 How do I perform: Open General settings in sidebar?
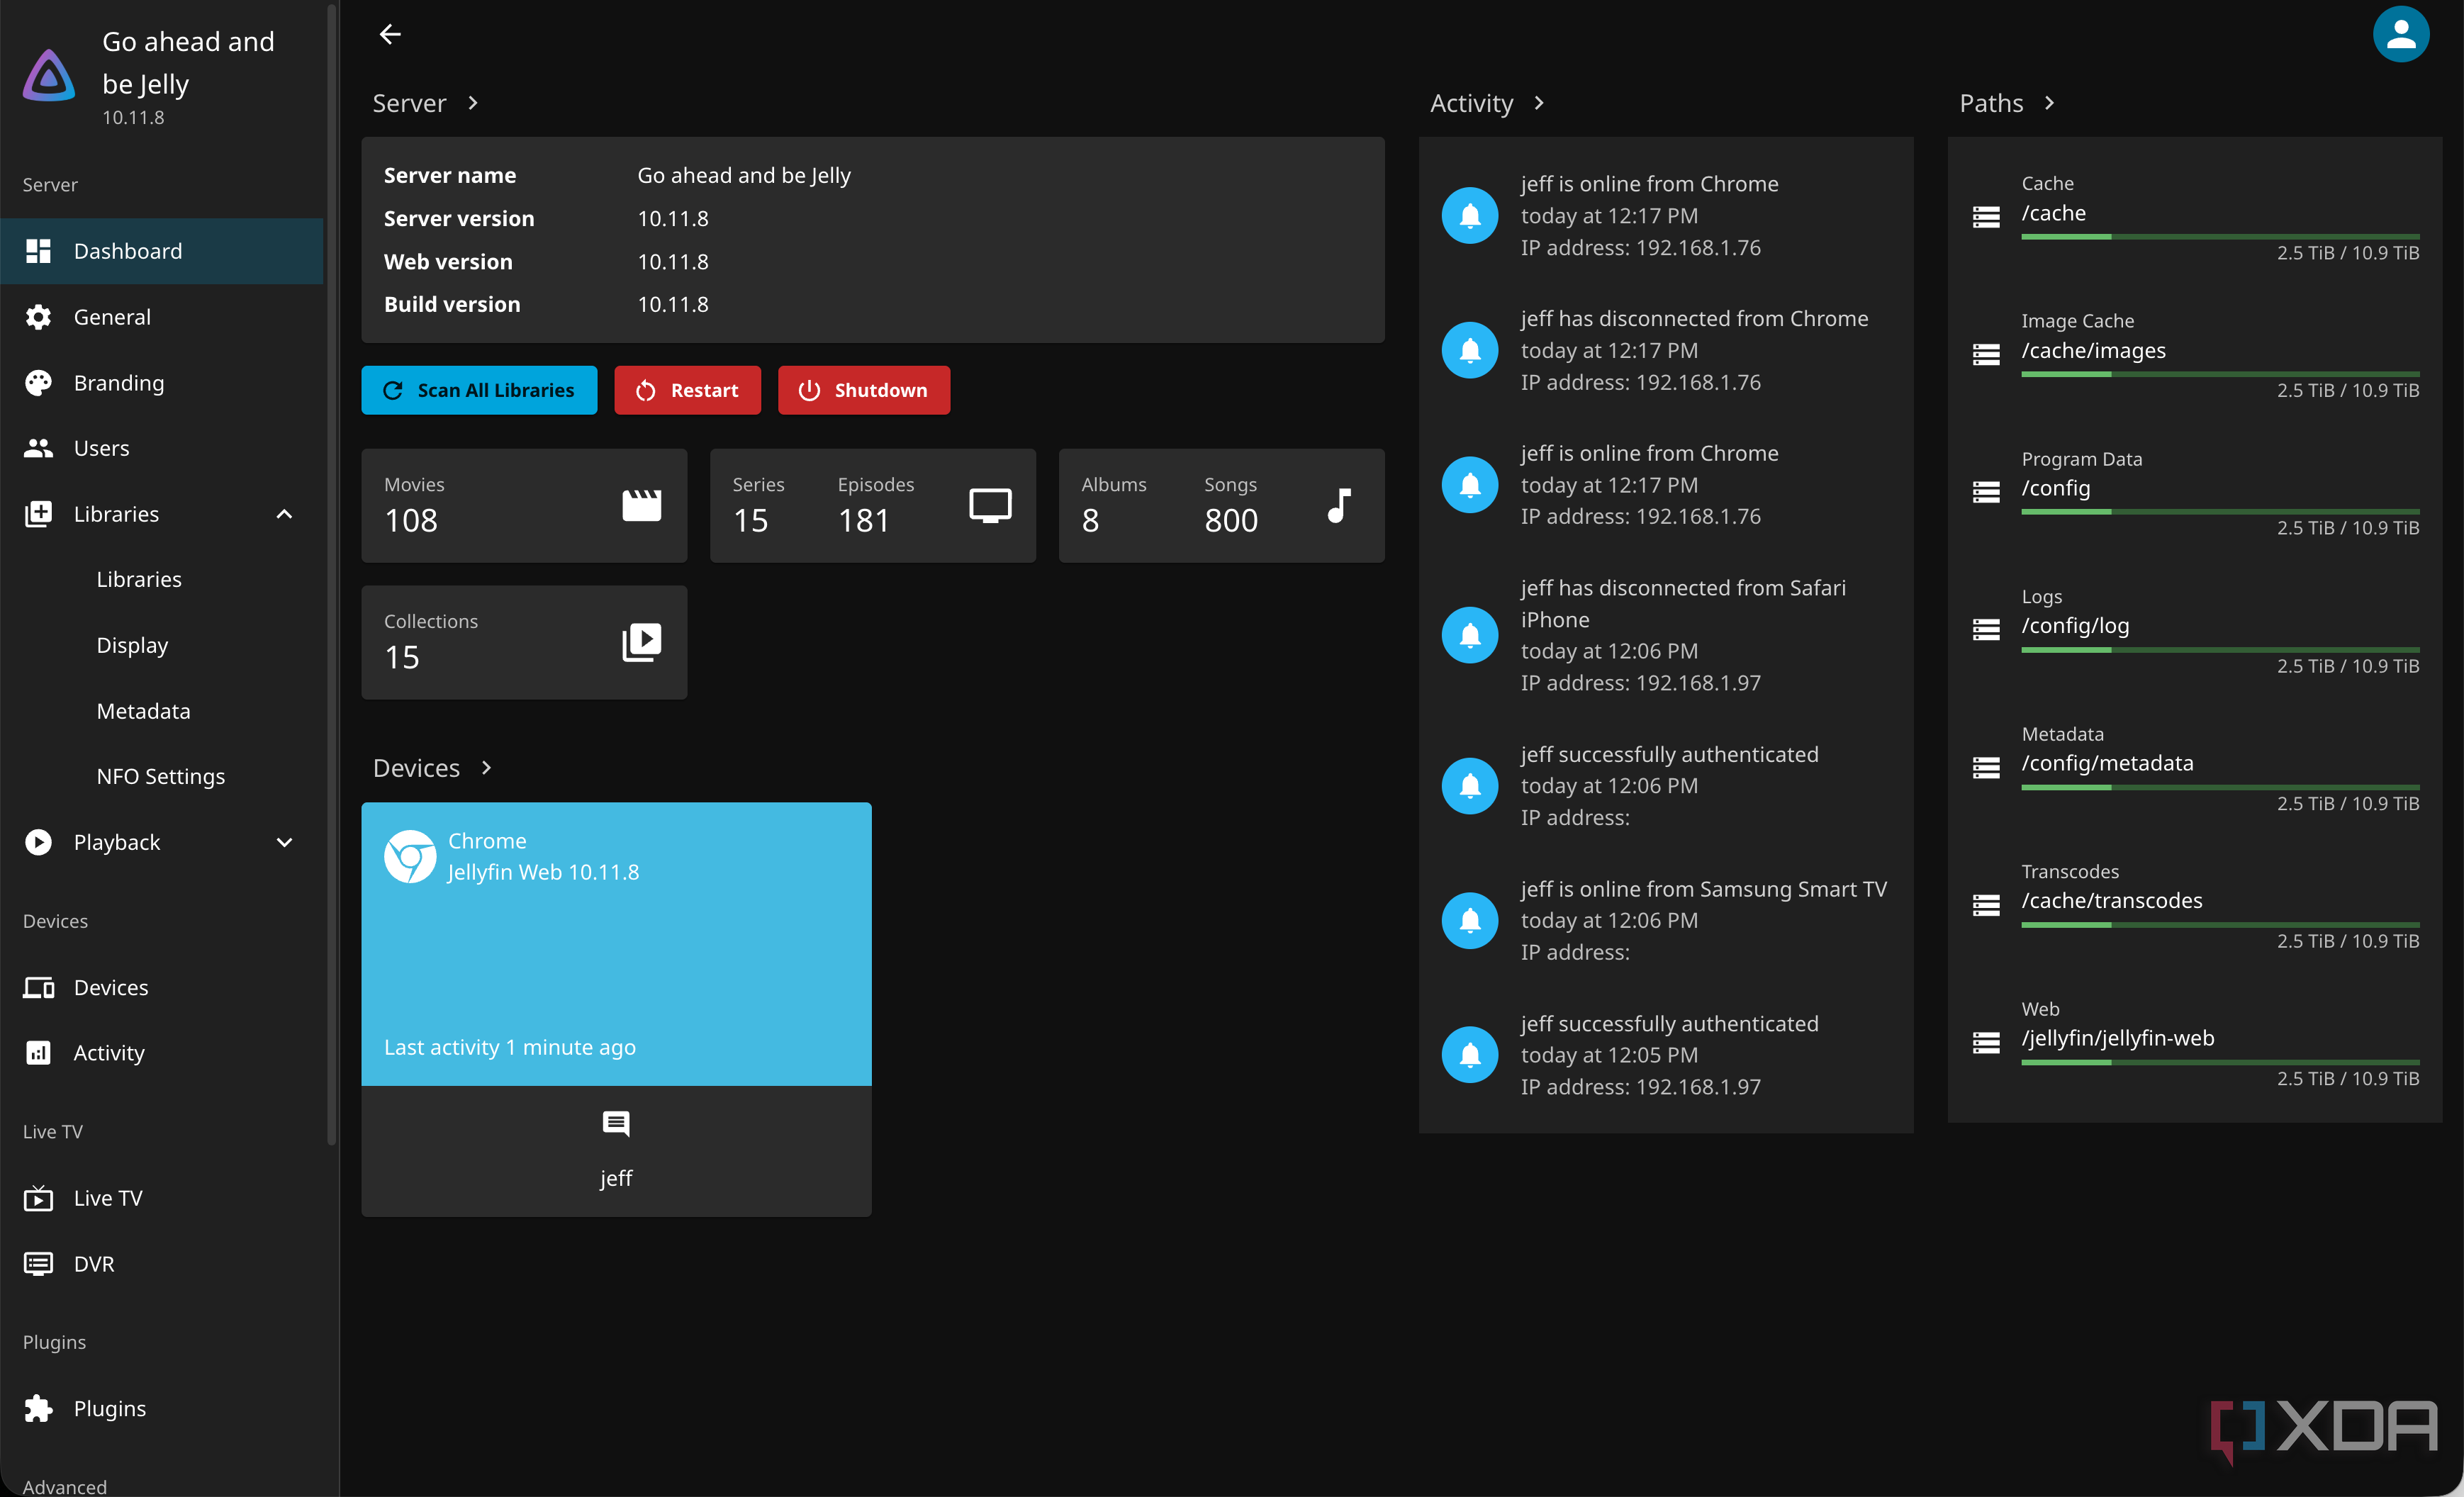tap(161, 317)
